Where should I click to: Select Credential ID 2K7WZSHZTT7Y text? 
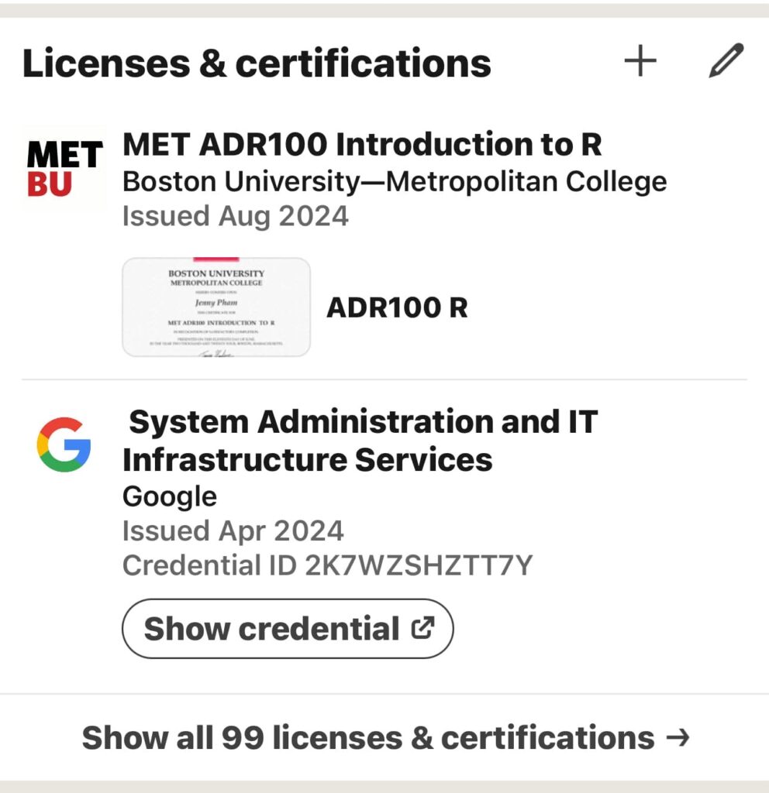pos(328,565)
